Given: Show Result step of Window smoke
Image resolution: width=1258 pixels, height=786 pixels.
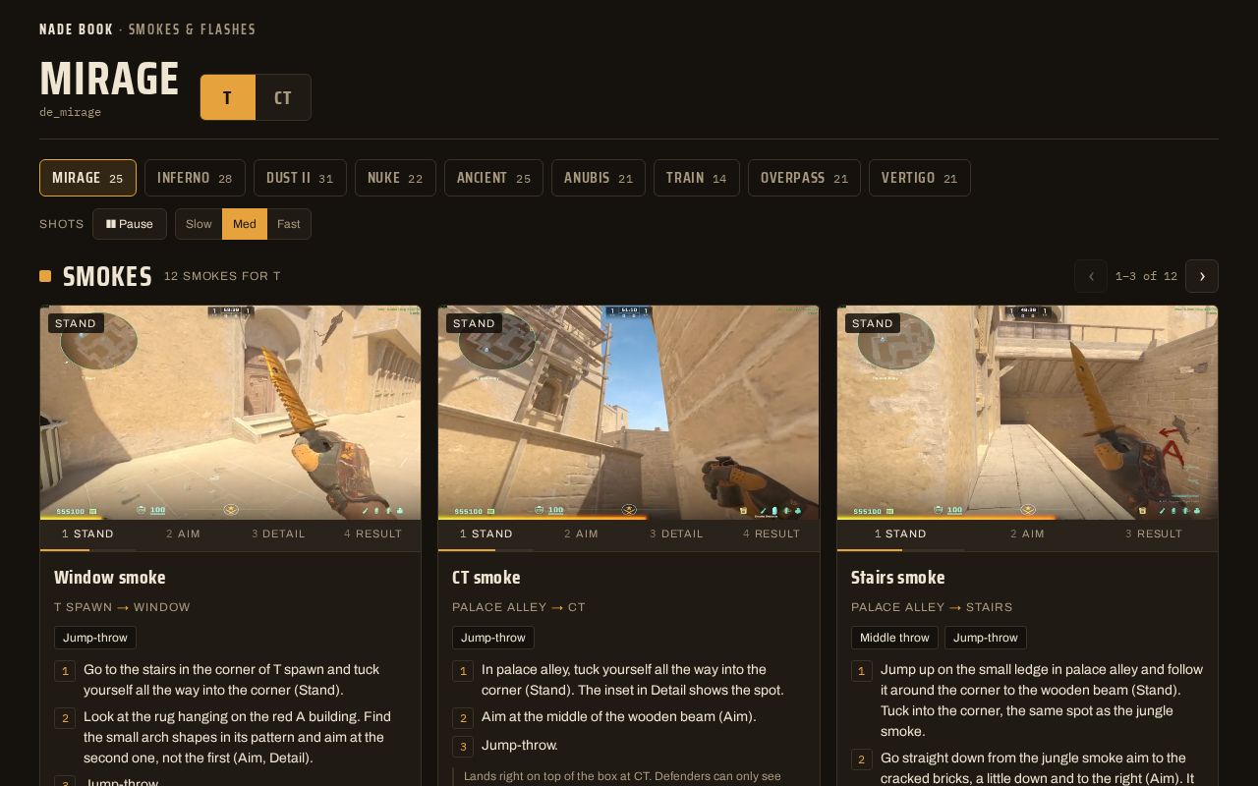Looking at the screenshot, I should pos(373,534).
